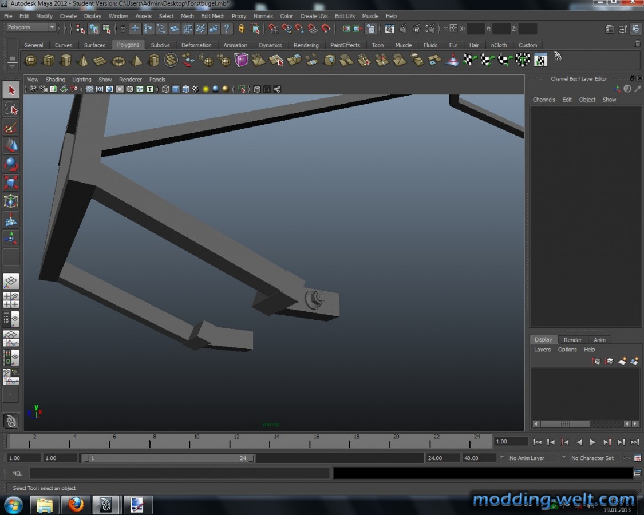Click the purple cube shelf icon
This screenshot has height=515, width=644.
click(x=241, y=60)
